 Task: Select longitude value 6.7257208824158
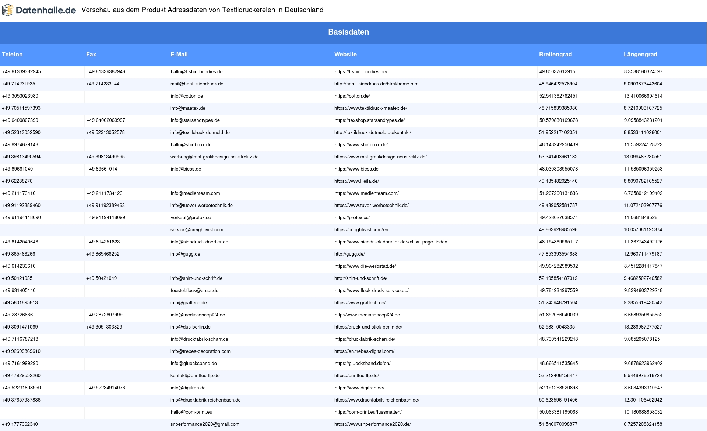point(643,424)
